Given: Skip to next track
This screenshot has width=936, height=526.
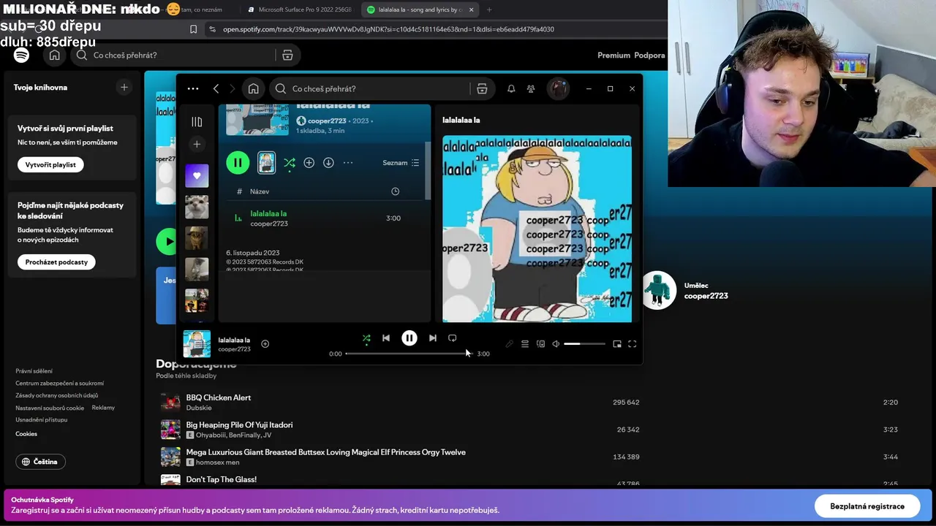Looking at the screenshot, I should coord(432,338).
